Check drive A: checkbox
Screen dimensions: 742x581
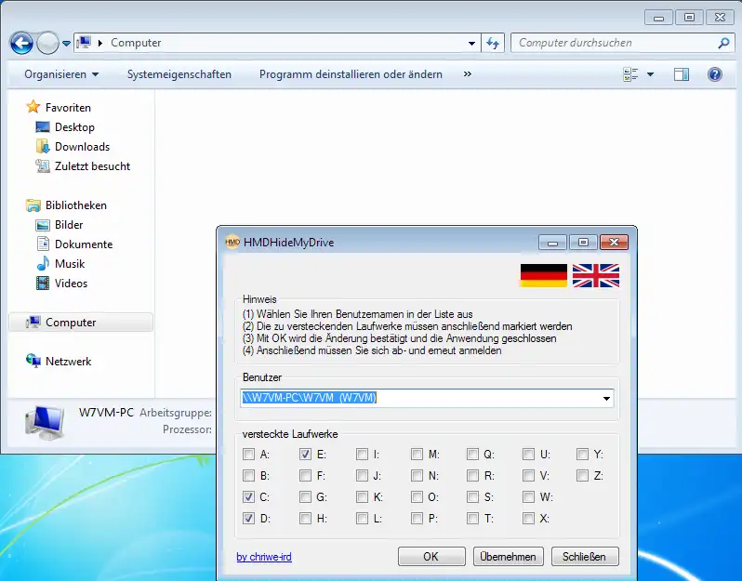click(248, 455)
